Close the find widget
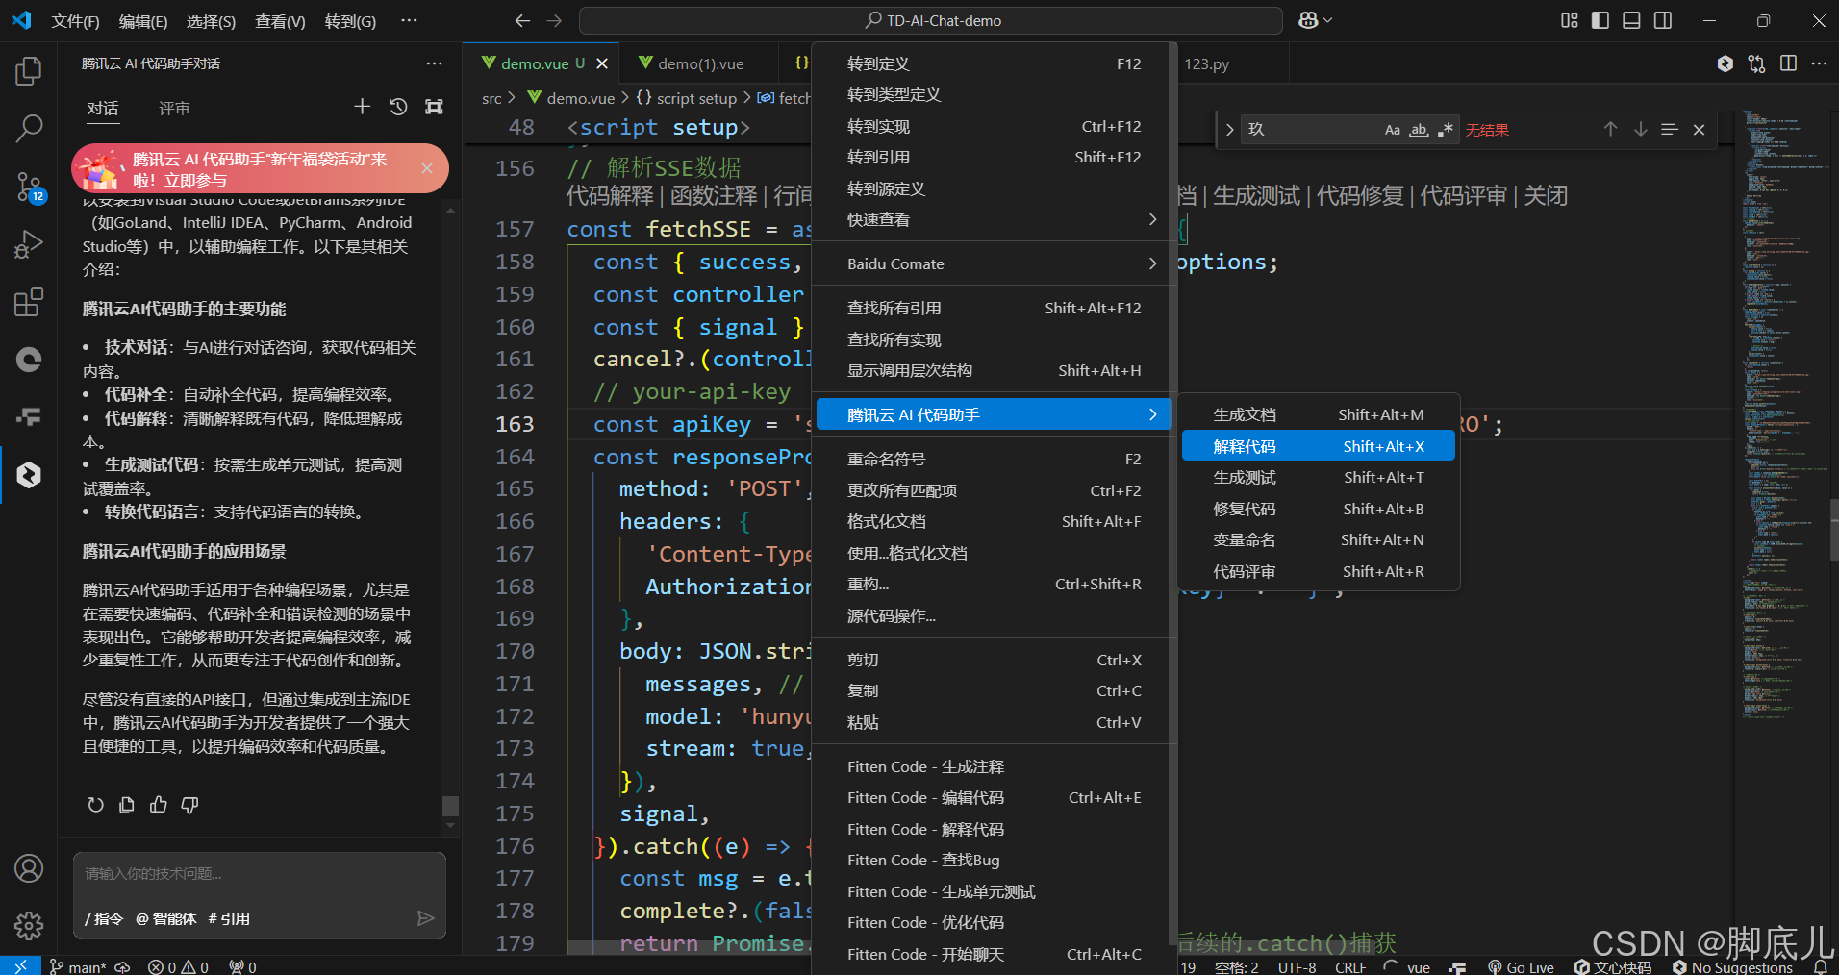 tap(1699, 129)
